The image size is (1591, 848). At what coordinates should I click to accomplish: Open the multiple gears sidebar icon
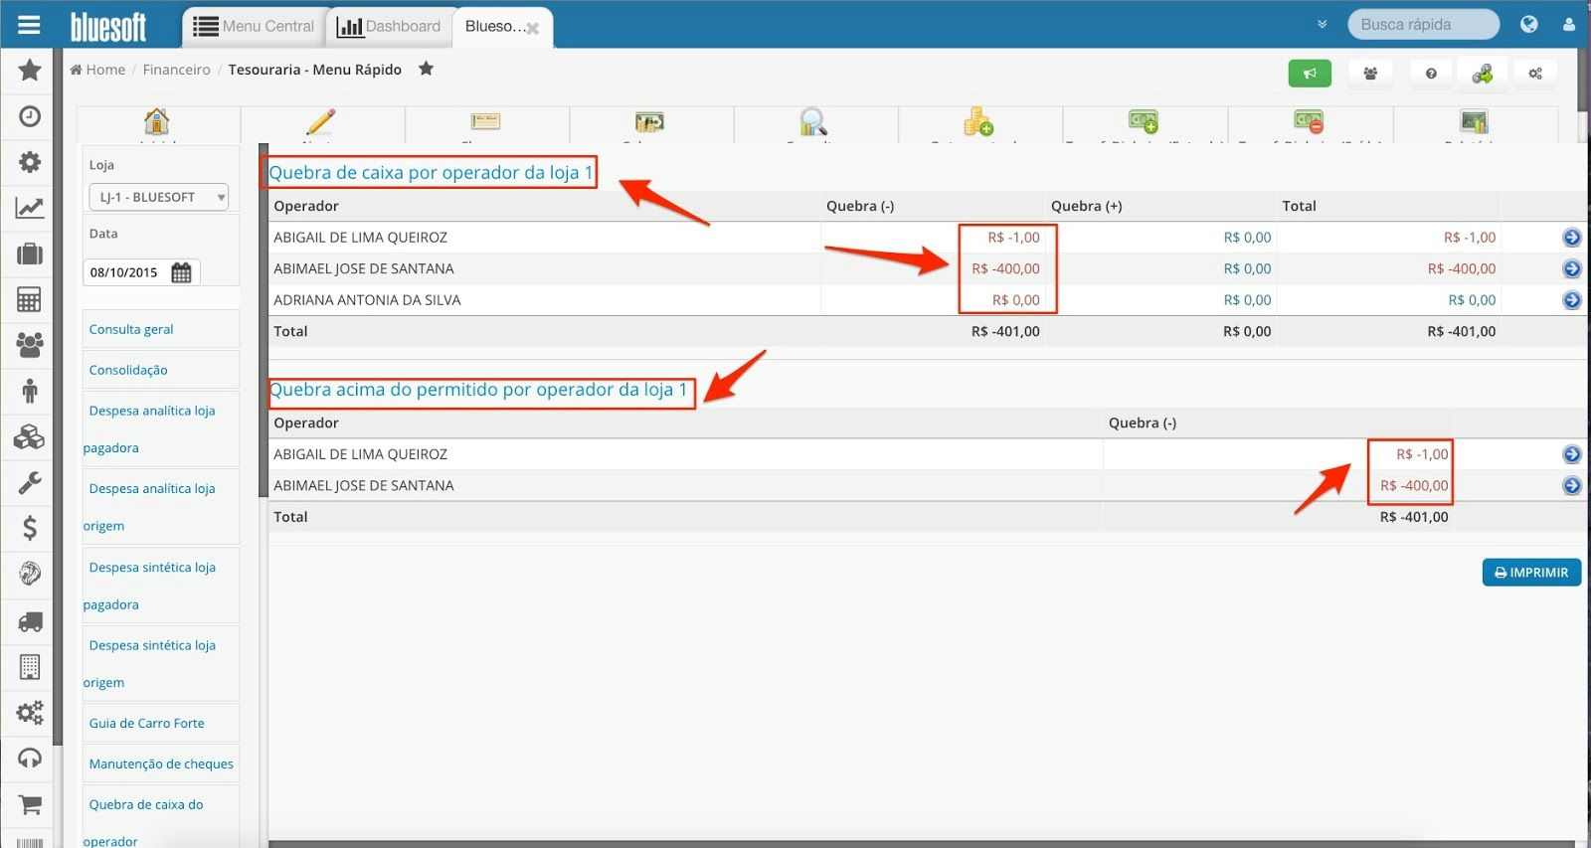30,713
